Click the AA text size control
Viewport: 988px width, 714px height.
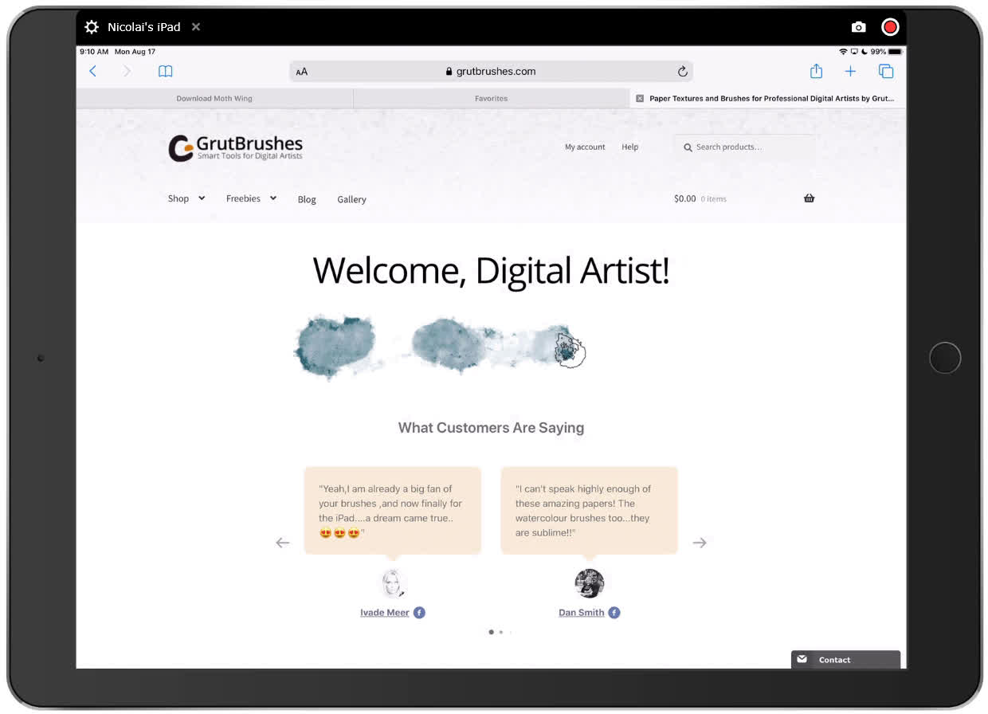pos(301,71)
